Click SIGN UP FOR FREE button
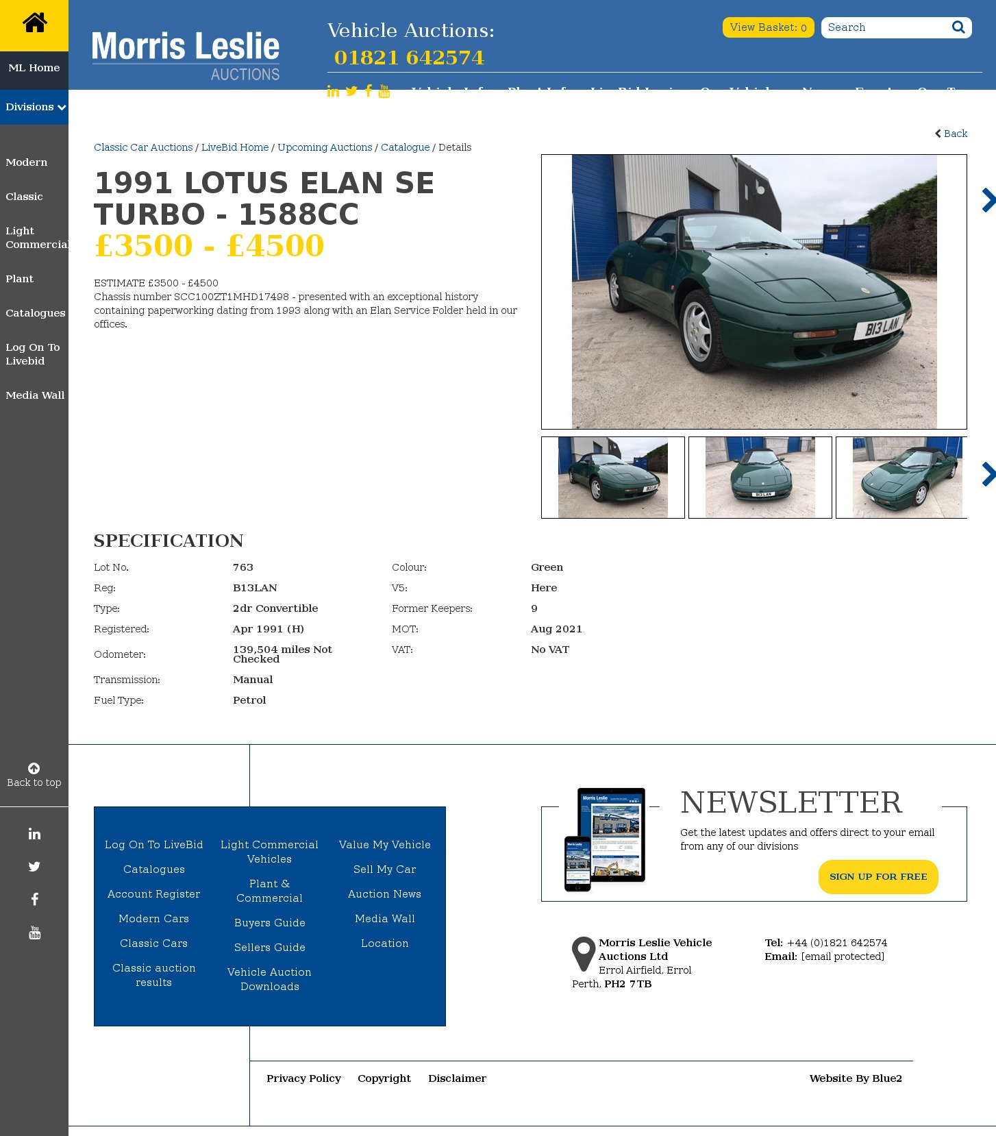 click(878, 877)
